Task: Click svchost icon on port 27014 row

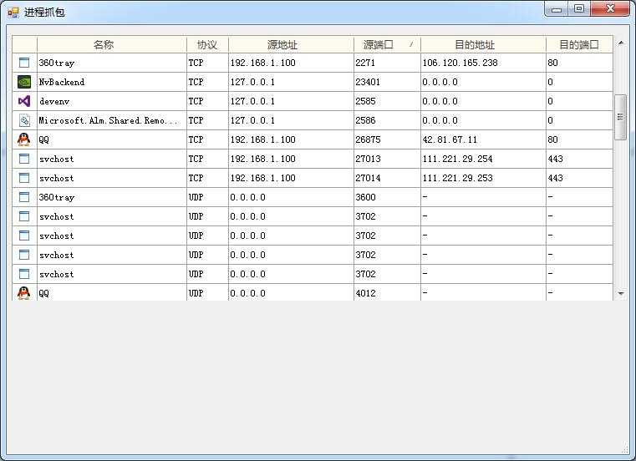Action: (24, 178)
